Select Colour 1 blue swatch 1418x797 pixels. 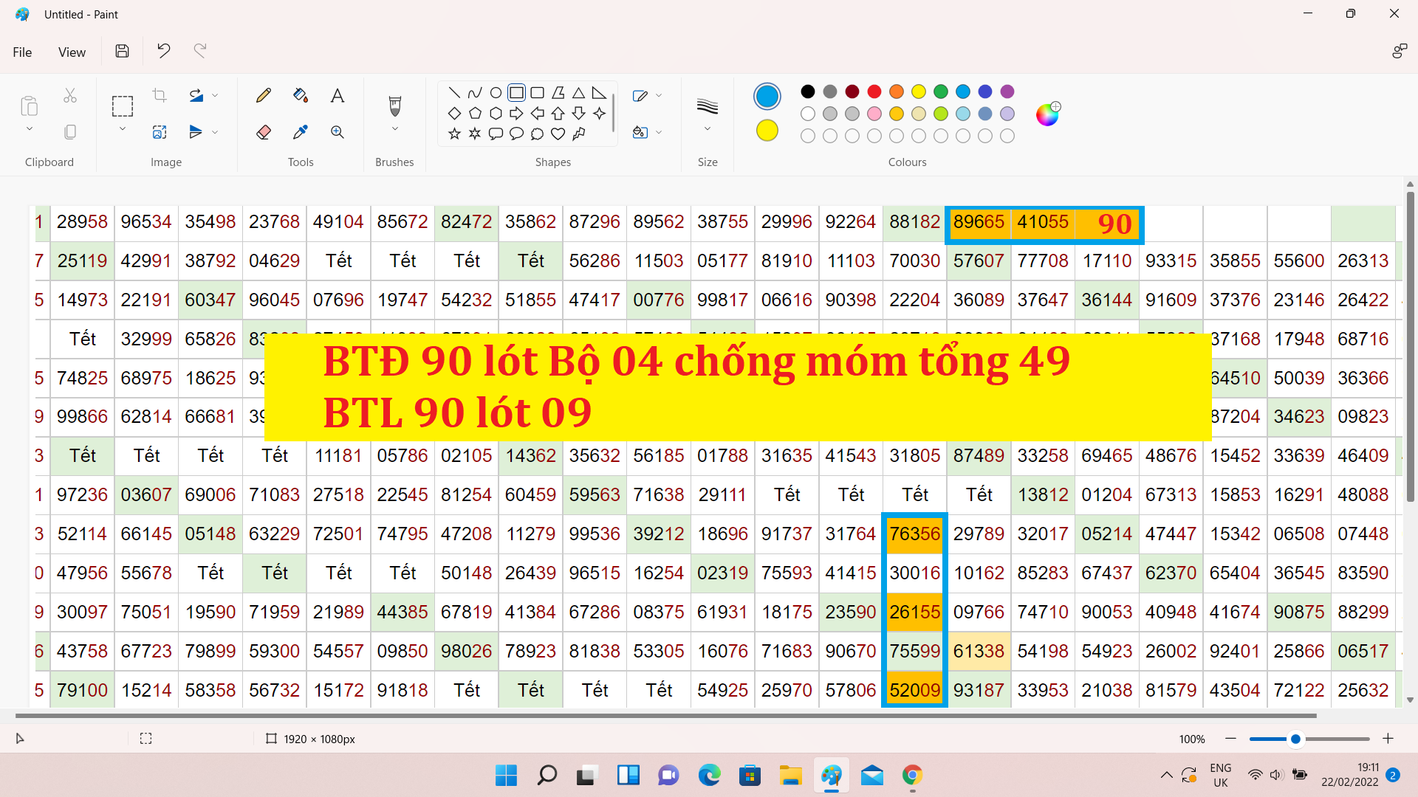tap(767, 97)
